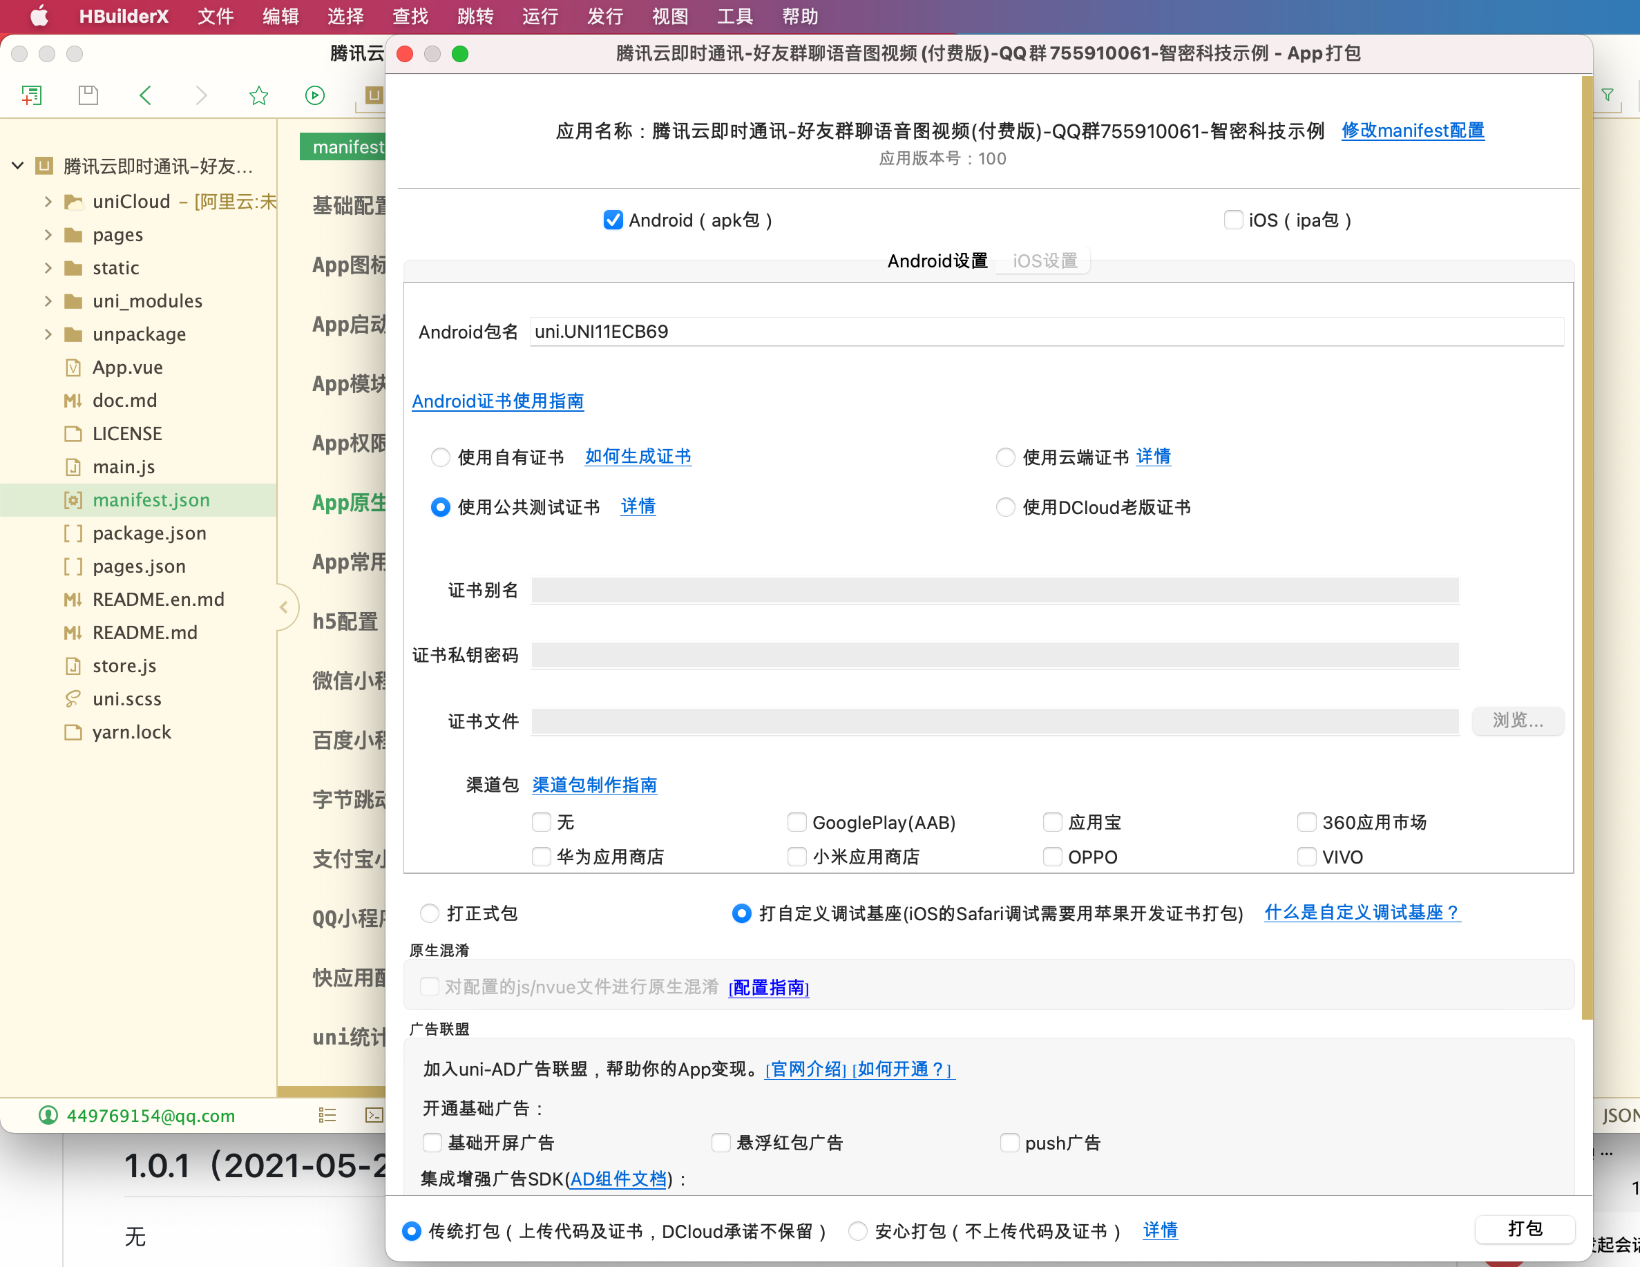The height and width of the screenshot is (1267, 1640).
Task: Click the manifest.json settings file icon
Action: pos(73,500)
